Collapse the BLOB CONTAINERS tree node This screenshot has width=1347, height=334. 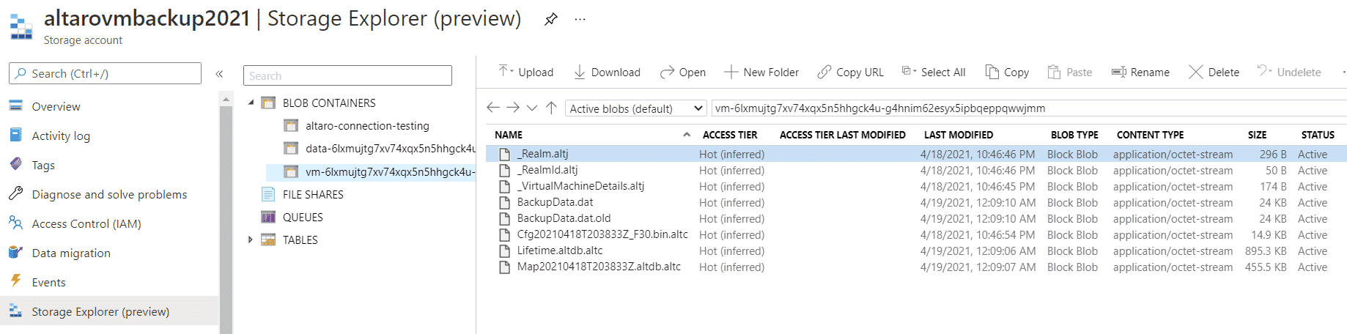(x=251, y=103)
